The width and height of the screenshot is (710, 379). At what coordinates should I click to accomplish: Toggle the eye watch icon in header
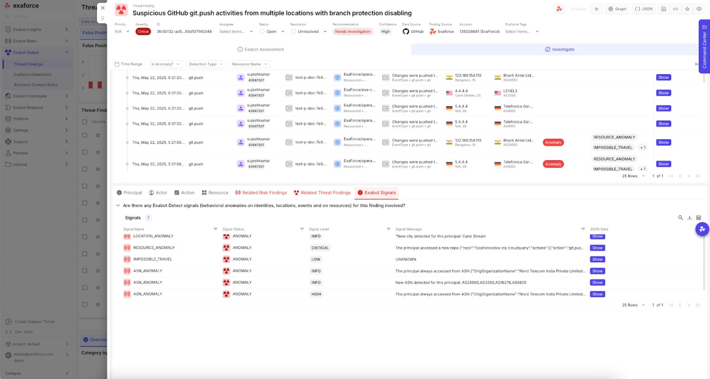click(699, 9)
